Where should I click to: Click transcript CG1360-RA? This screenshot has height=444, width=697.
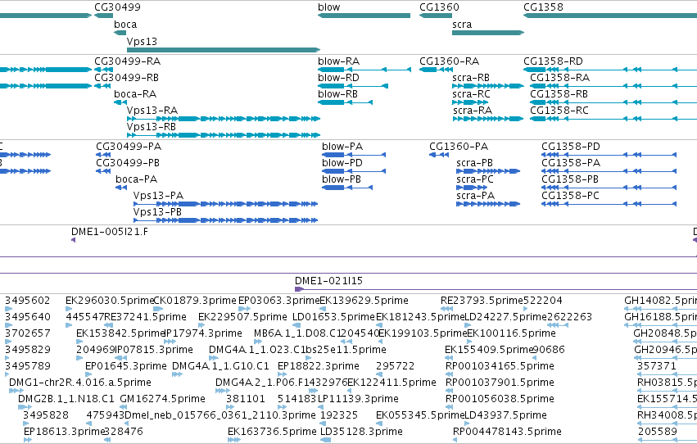436,70
